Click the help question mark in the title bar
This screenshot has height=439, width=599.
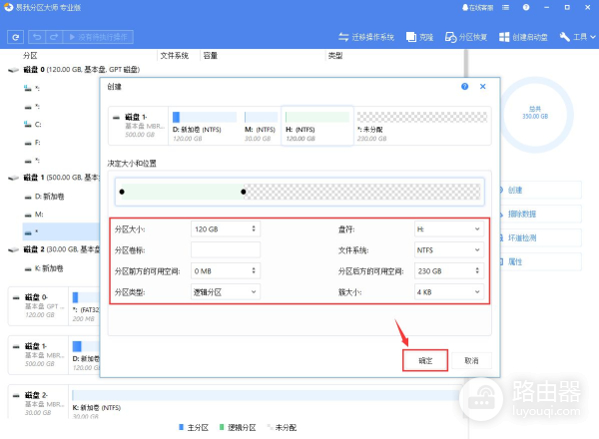pos(526,7)
